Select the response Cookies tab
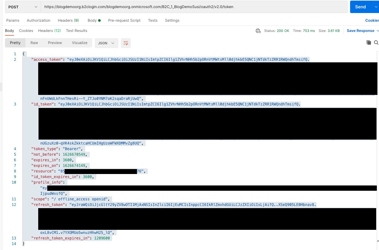This screenshot has width=379, height=250. click(26, 31)
